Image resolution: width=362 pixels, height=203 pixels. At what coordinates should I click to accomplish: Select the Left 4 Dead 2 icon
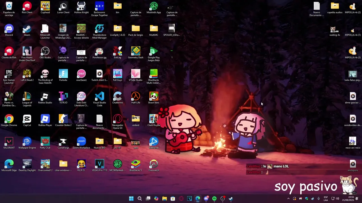(x=27, y=76)
